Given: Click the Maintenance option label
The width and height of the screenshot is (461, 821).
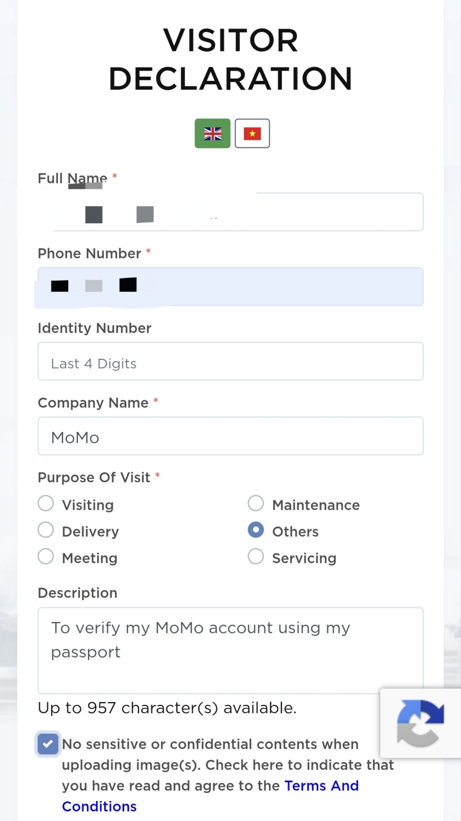Looking at the screenshot, I should tap(316, 505).
